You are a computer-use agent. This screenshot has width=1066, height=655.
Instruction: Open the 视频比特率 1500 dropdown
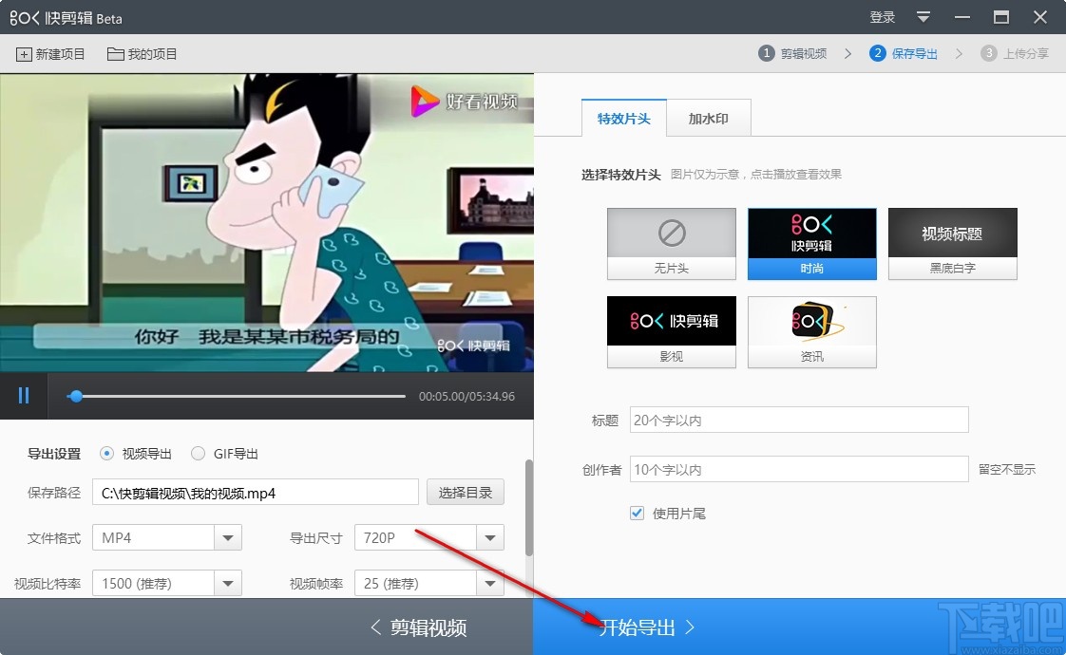tap(167, 584)
